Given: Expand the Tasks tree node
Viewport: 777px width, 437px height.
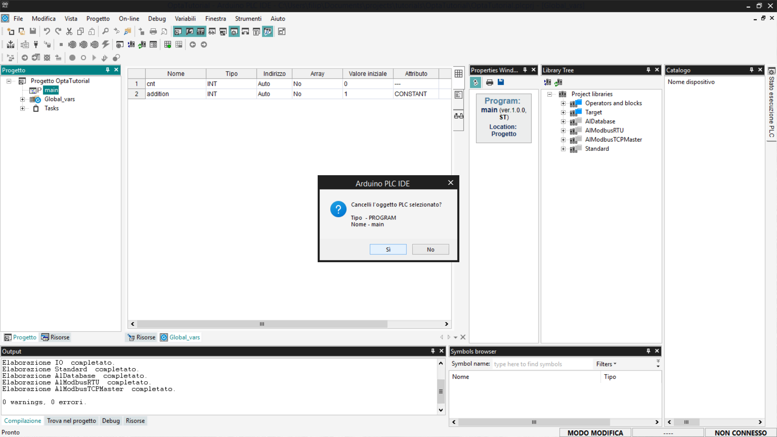Looking at the screenshot, I should coord(23,108).
